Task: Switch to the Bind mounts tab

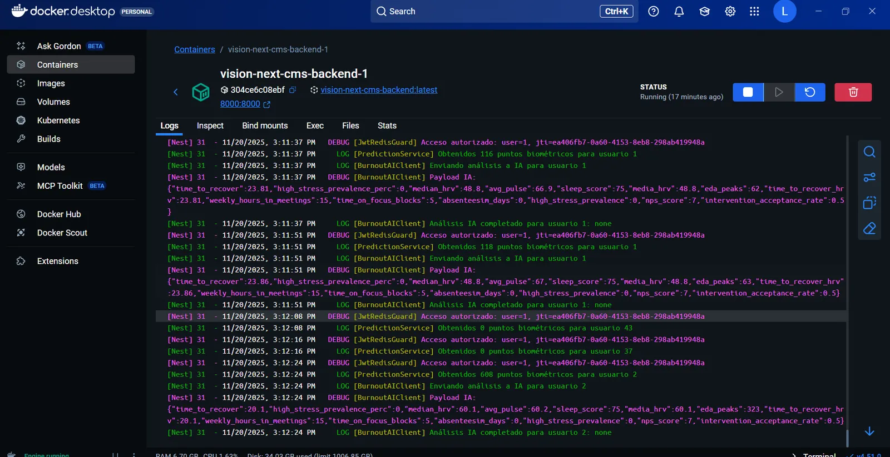Action: point(265,126)
